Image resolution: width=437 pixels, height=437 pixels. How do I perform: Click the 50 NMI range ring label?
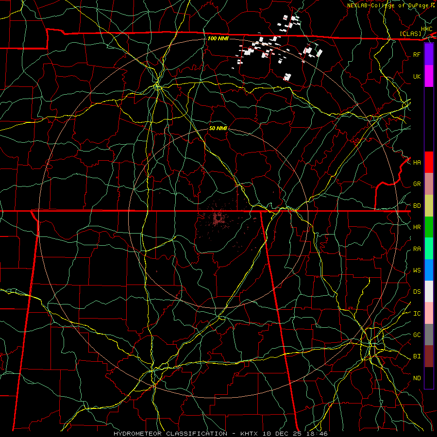[x=218, y=128]
